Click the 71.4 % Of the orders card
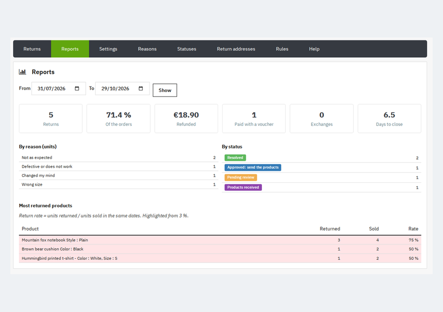443x312 pixels. (119, 119)
